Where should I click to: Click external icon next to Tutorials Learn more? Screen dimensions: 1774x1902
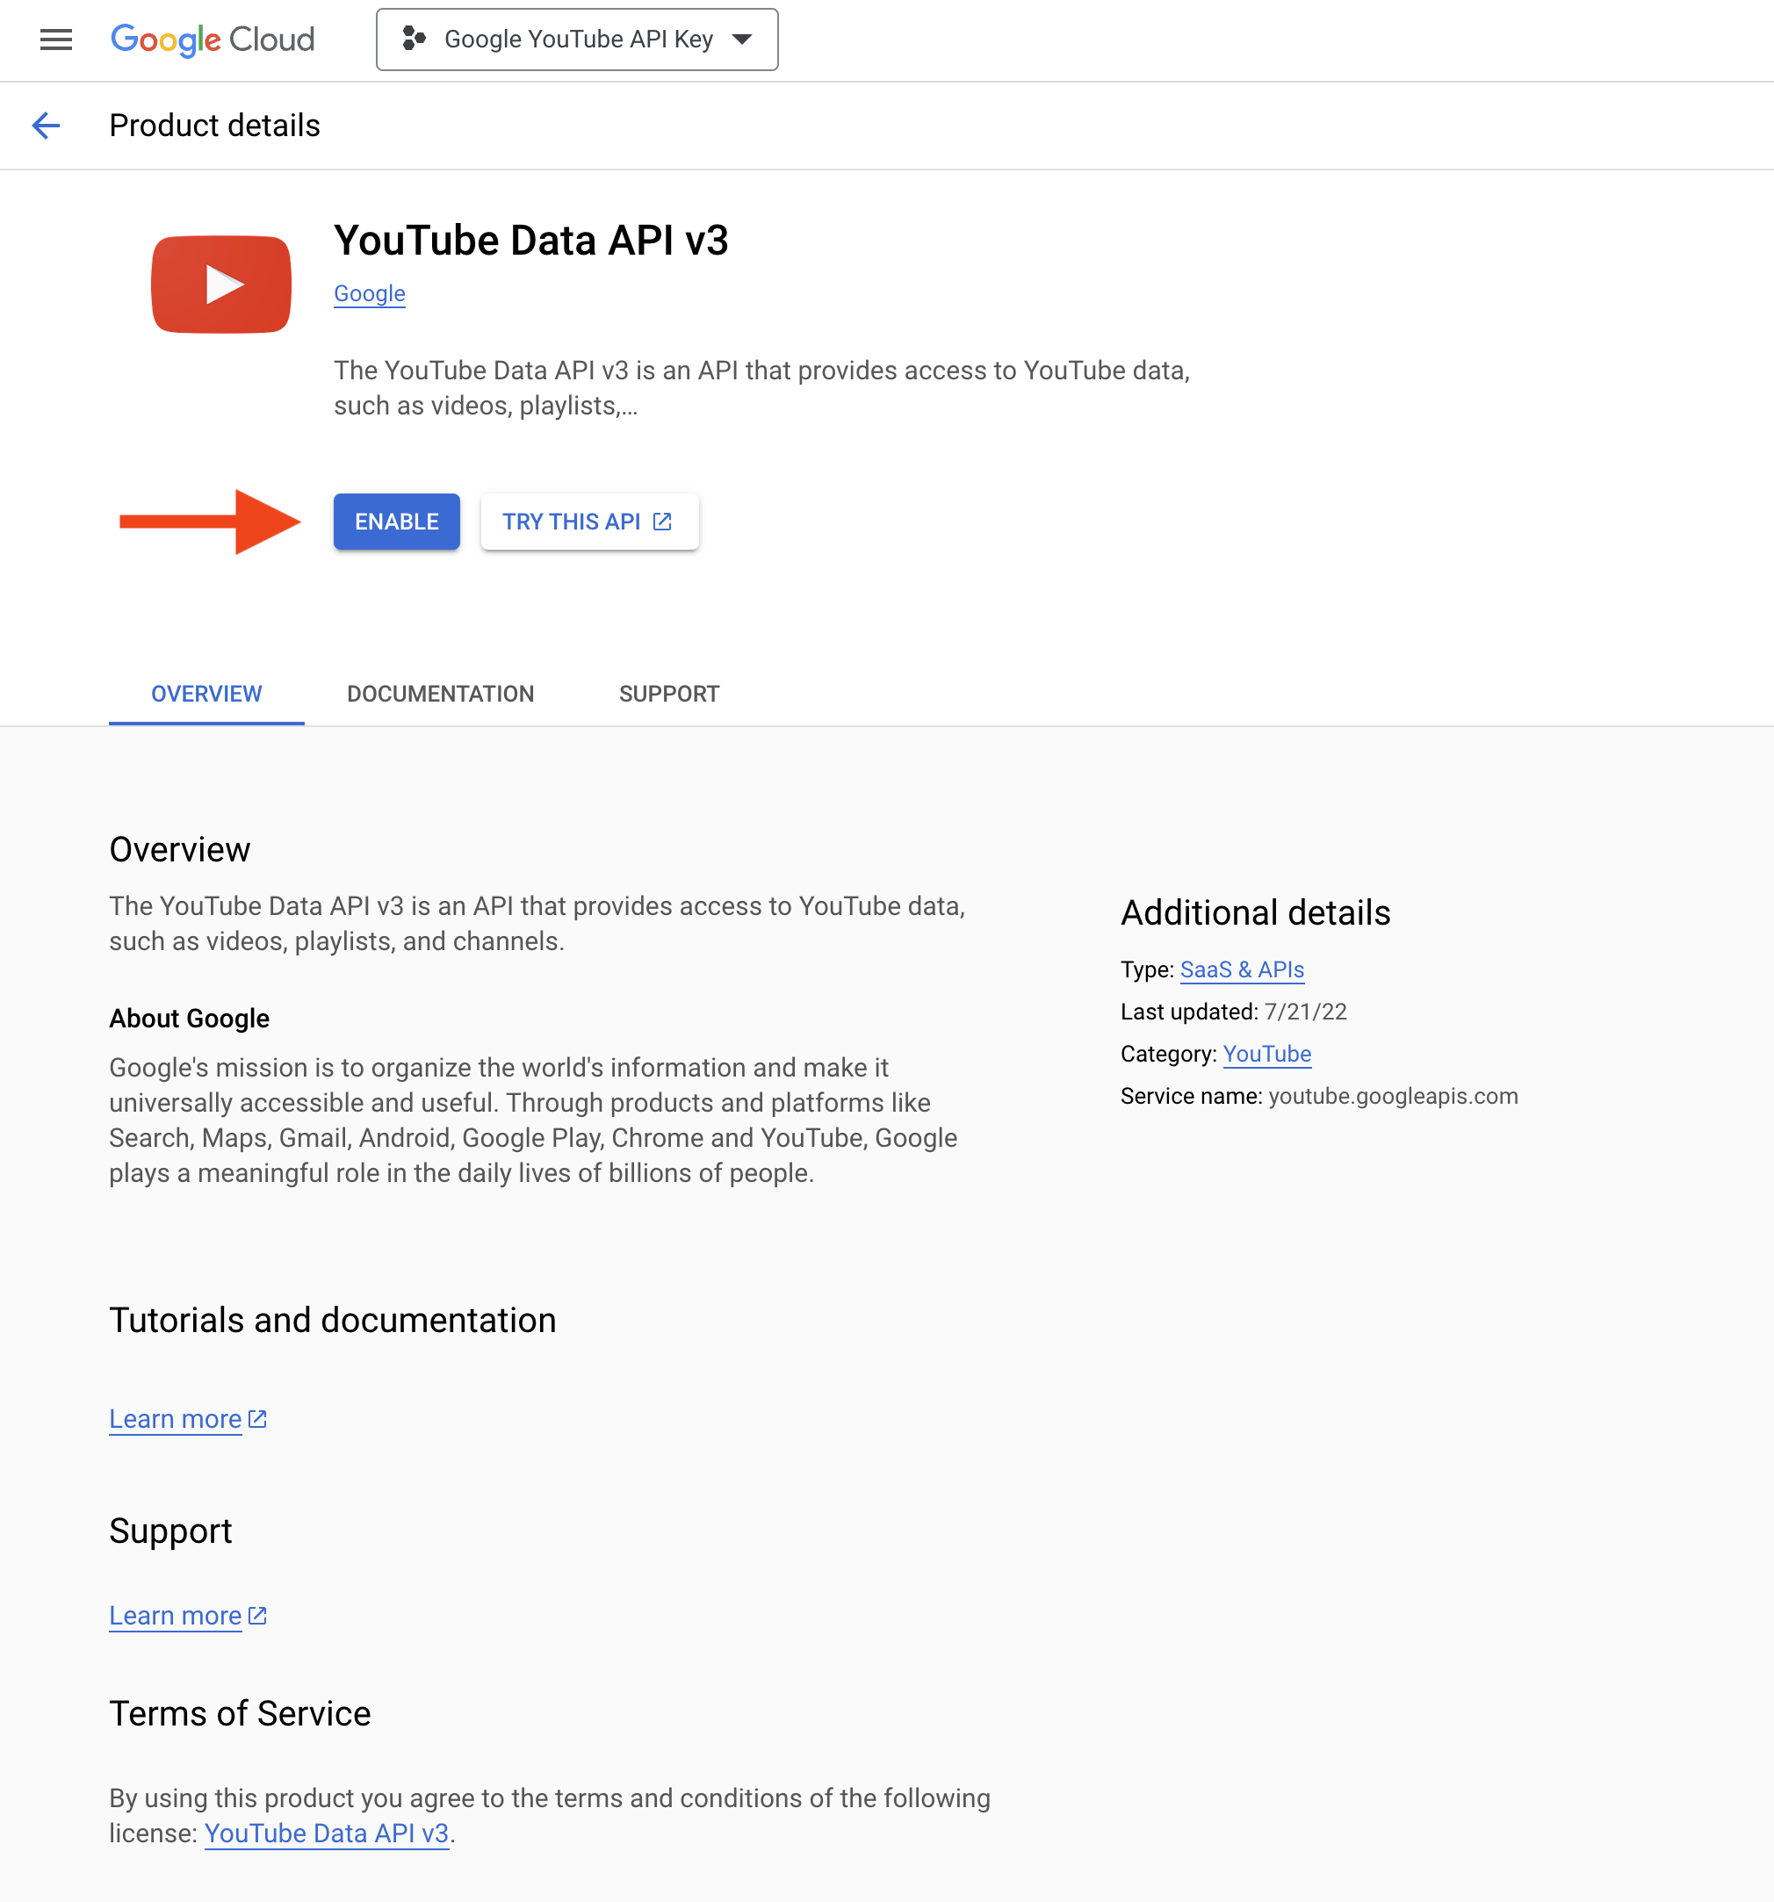257,1419
